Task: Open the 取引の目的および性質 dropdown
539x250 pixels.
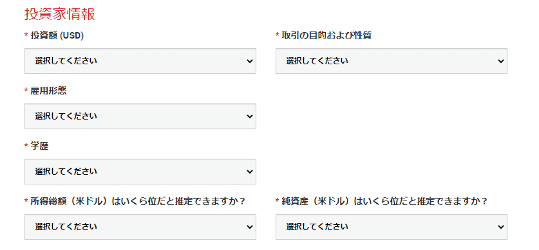Action: pos(391,61)
